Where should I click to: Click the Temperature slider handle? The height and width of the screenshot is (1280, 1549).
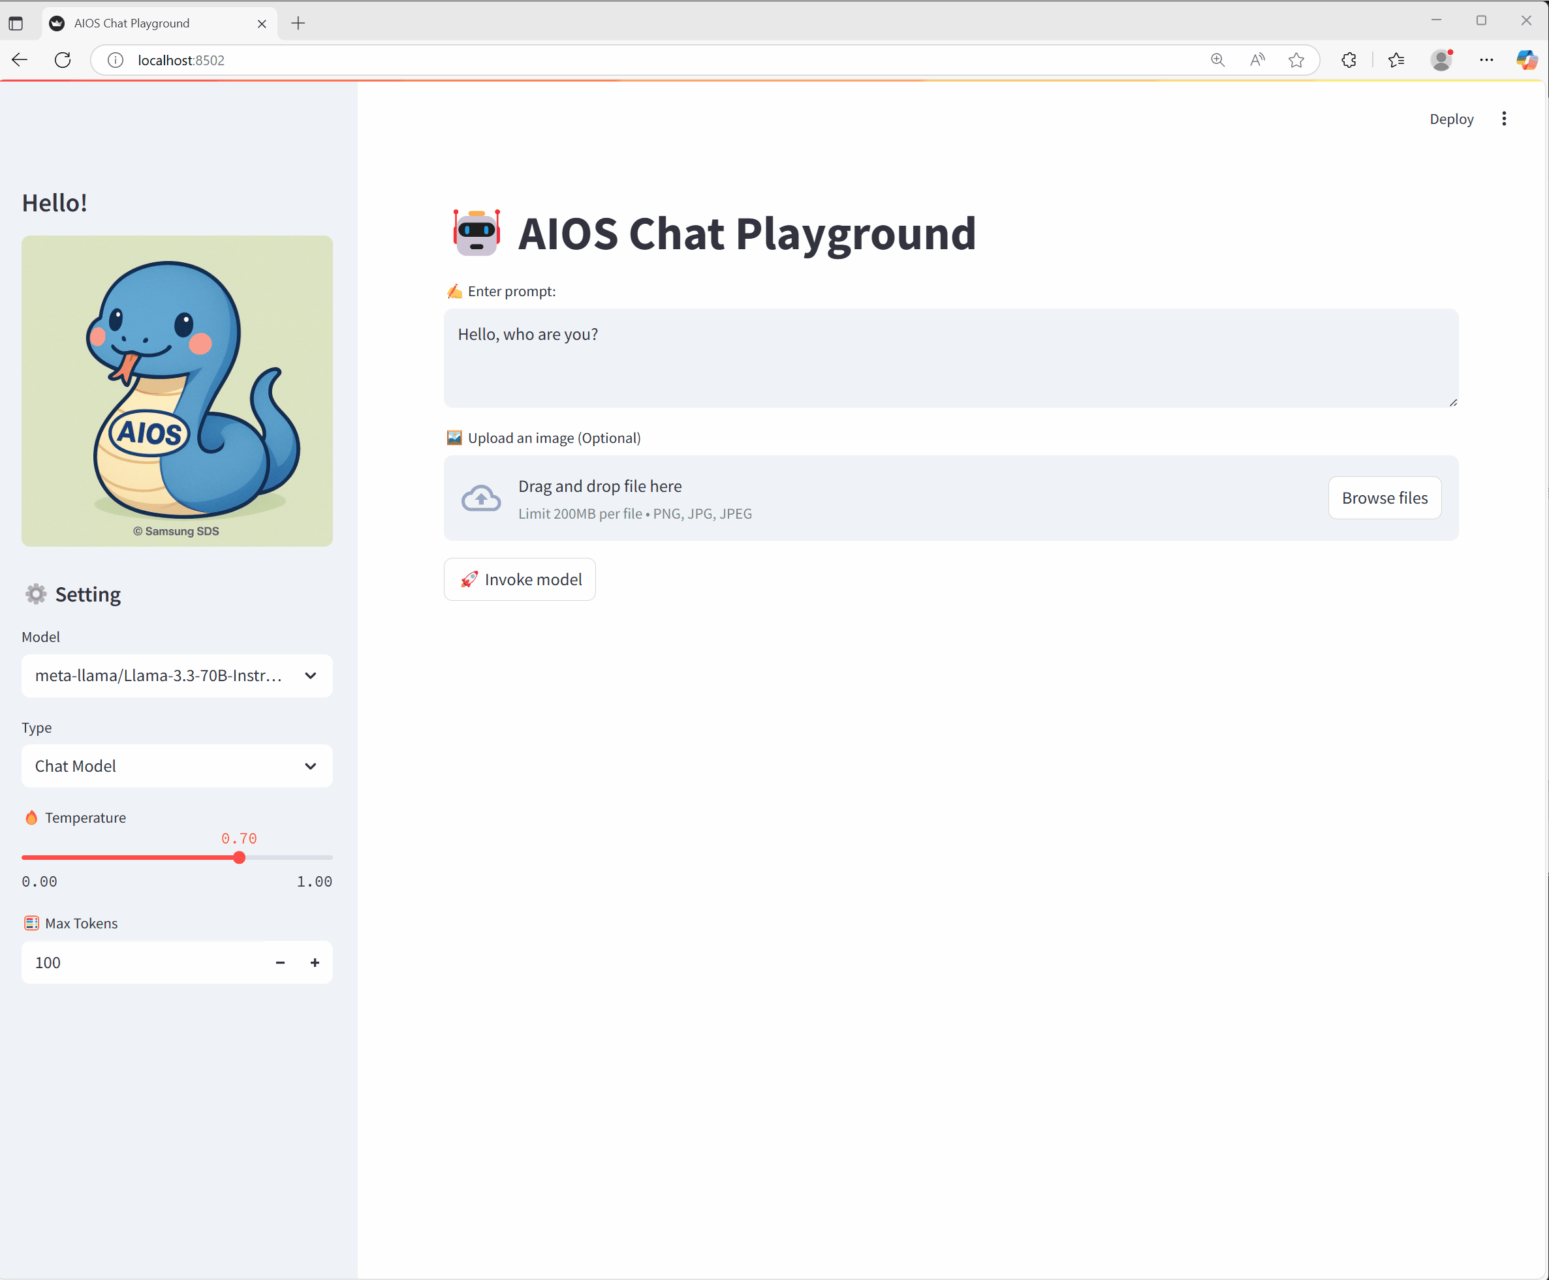click(239, 857)
